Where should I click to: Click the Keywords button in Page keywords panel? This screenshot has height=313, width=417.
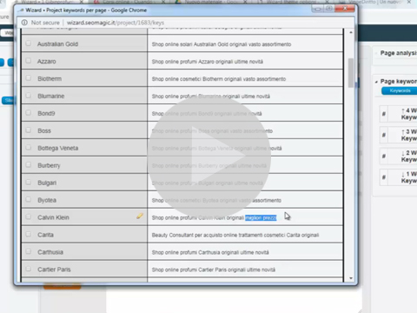point(400,91)
